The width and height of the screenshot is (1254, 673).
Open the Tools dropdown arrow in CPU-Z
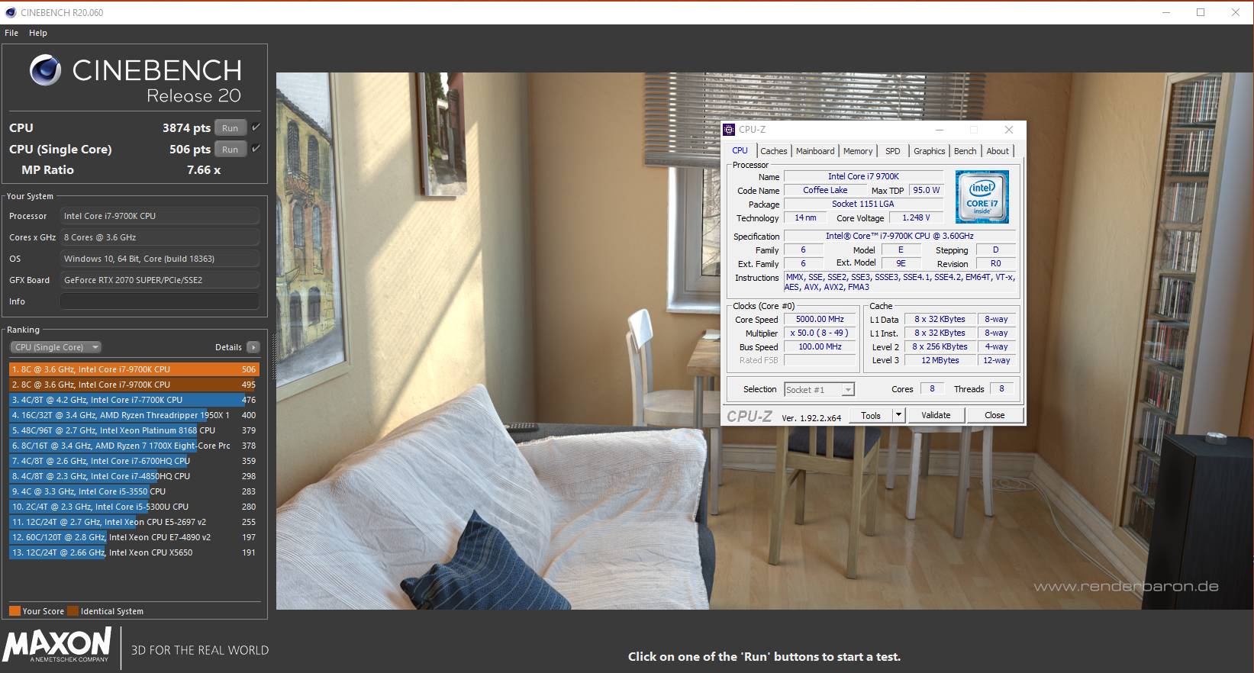click(x=899, y=415)
